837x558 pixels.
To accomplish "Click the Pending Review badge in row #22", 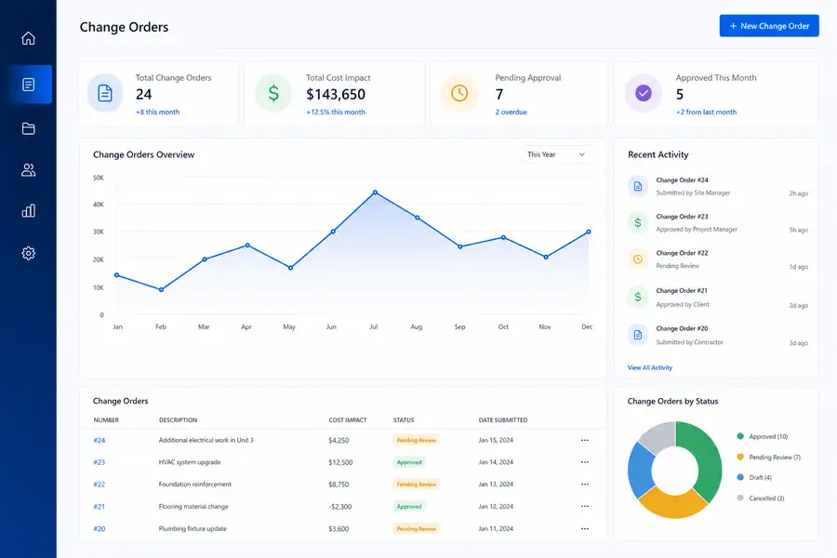I will [x=417, y=485].
